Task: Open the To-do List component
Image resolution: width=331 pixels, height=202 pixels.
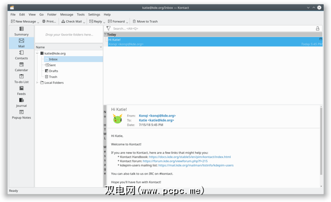Action: [21, 79]
